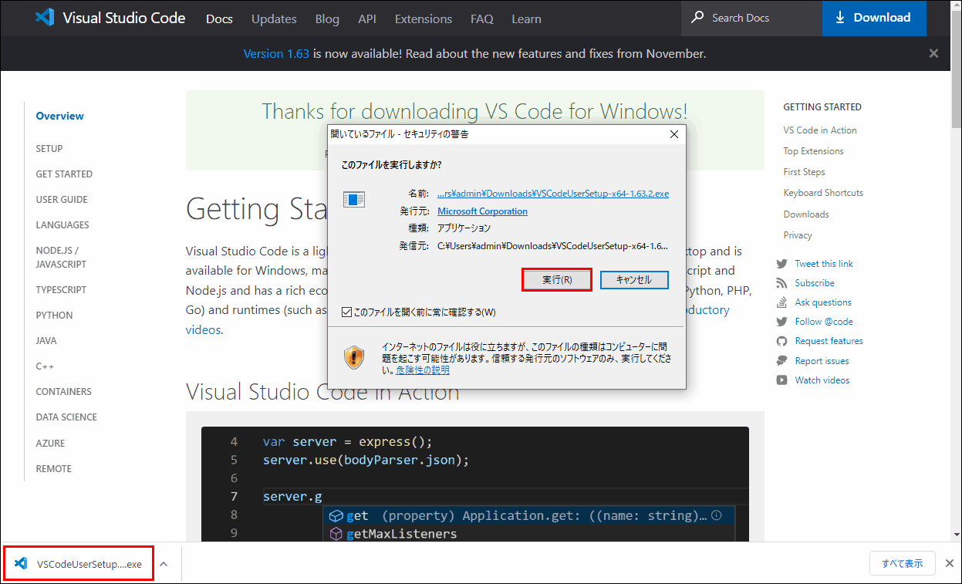Click the 実行(R) run button
This screenshot has width=962, height=584.
click(557, 279)
